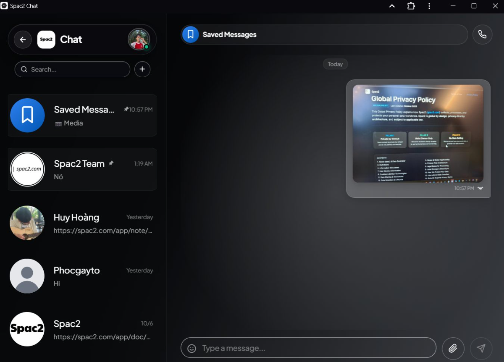Click the pin icon on Saved Messages

(126, 109)
